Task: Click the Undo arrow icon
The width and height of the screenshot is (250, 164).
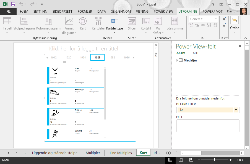Action: point(21,4)
